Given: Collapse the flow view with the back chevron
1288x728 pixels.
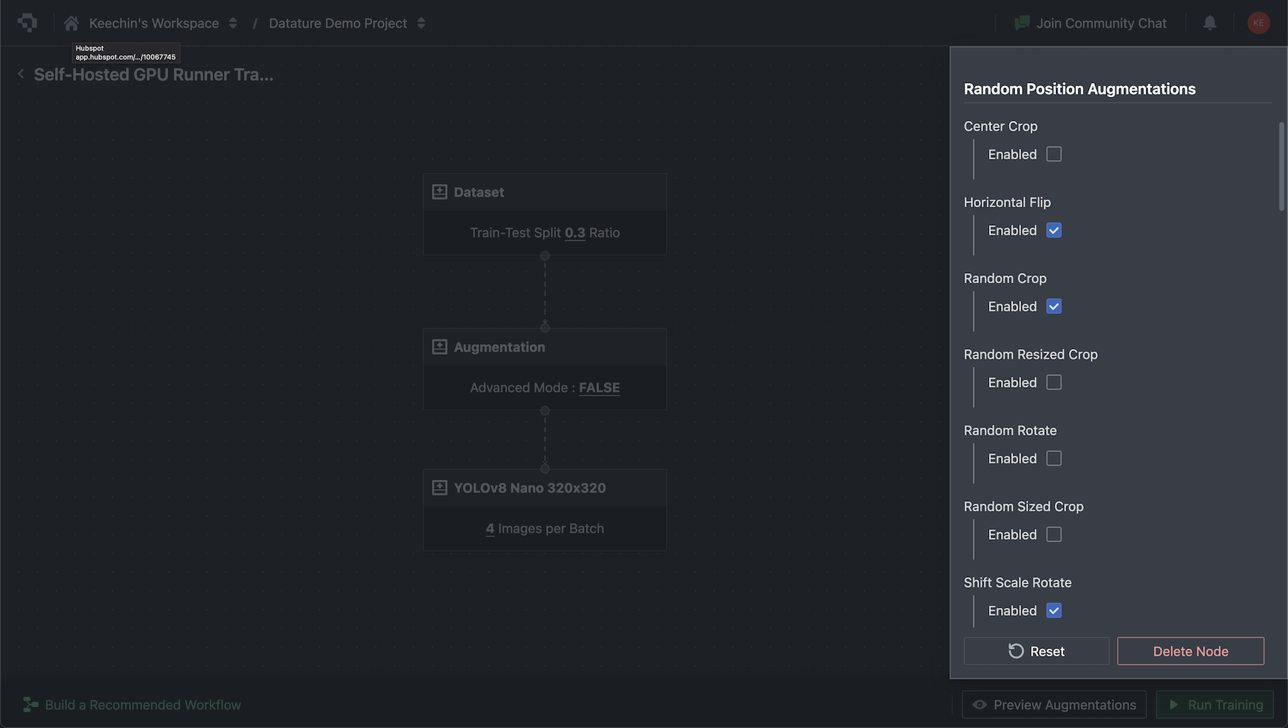Looking at the screenshot, I should [20, 73].
